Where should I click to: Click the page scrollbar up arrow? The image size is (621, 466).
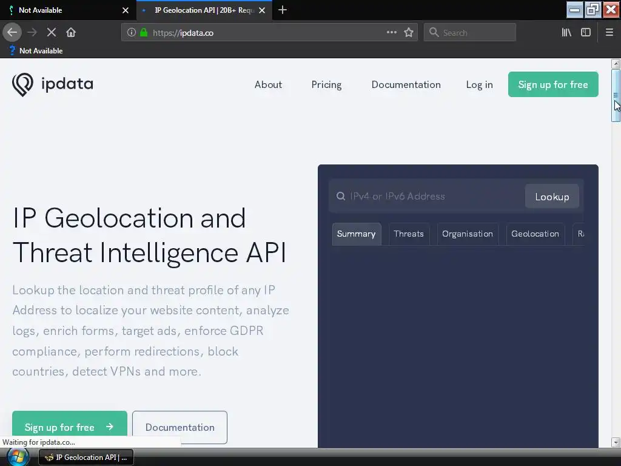point(616,63)
